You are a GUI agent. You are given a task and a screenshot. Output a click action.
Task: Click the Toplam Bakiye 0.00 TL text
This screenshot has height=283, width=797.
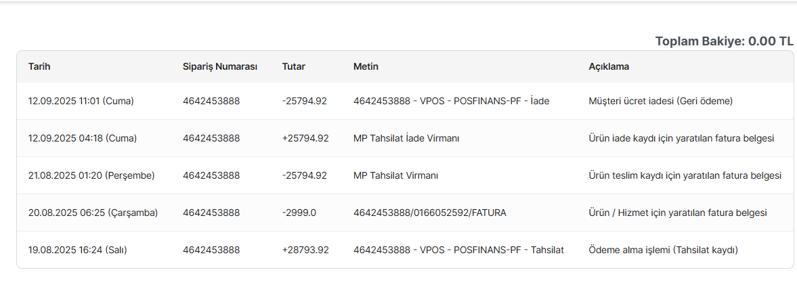pos(724,41)
